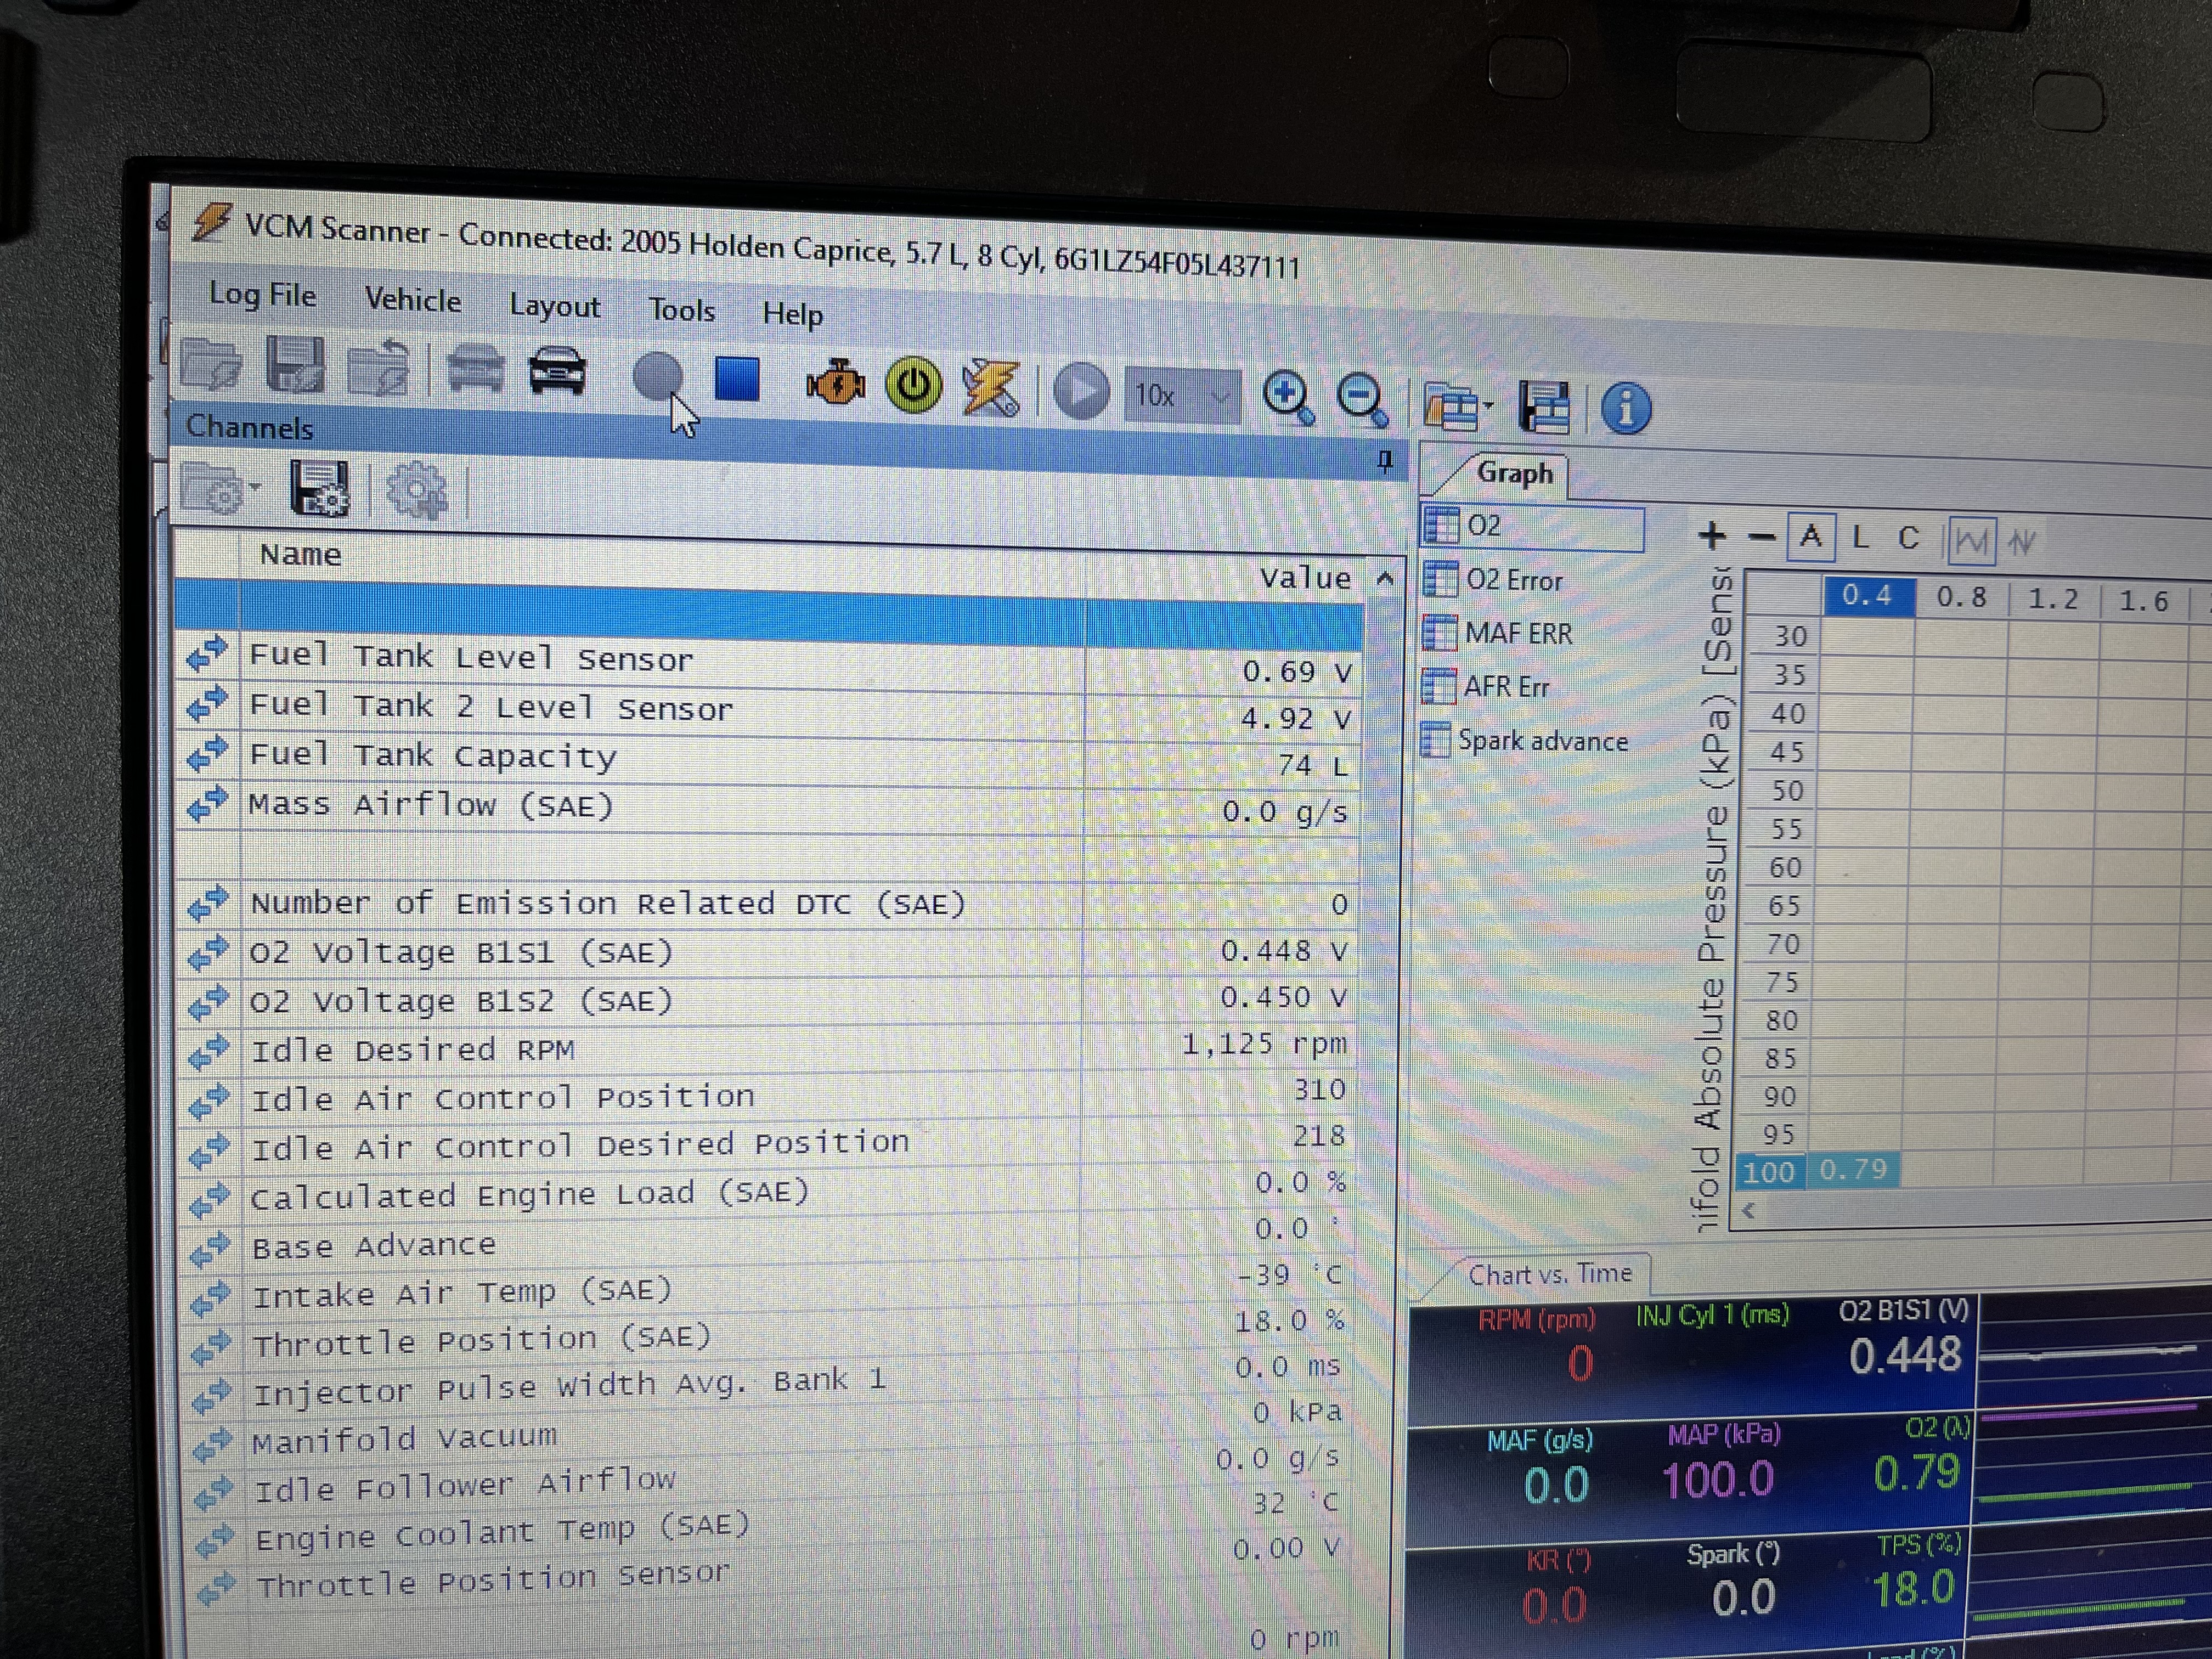This screenshot has height=1659, width=2212.
Task: Save layout with disk-and-table icon
Action: (1544, 407)
